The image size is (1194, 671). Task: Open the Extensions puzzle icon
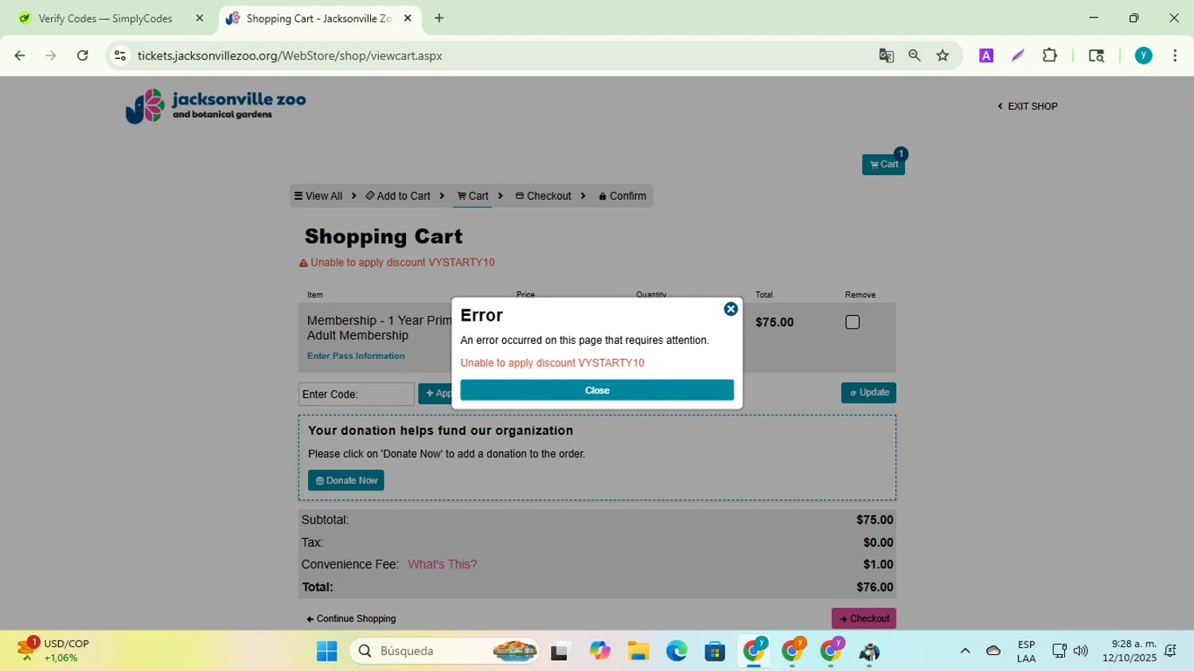click(x=1050, y=56)
